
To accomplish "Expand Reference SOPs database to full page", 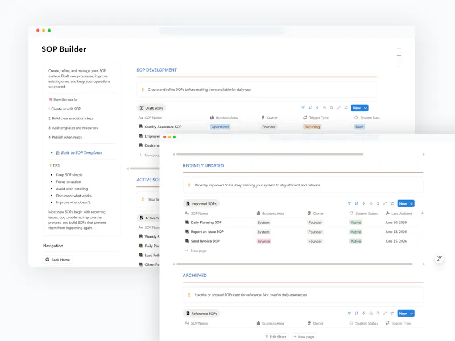I will 385,314.
